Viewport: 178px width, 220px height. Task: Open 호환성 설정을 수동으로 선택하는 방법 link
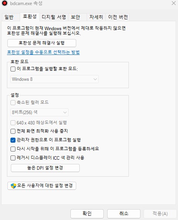43,52
